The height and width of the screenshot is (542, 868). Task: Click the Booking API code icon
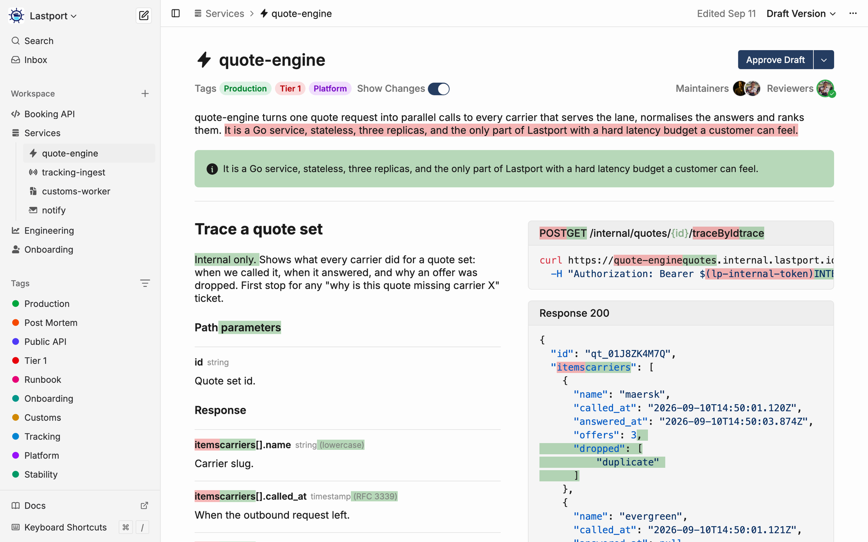[x=16, y=114]
